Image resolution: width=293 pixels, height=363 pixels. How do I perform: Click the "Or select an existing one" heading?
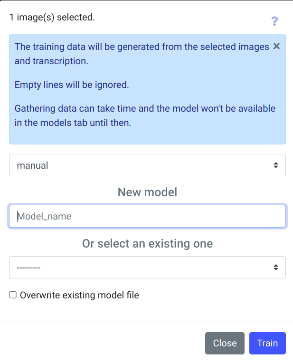(147, 243)
